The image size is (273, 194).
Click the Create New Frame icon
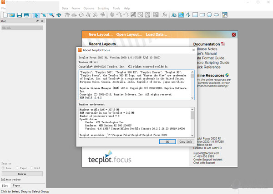tap(225, 15)
